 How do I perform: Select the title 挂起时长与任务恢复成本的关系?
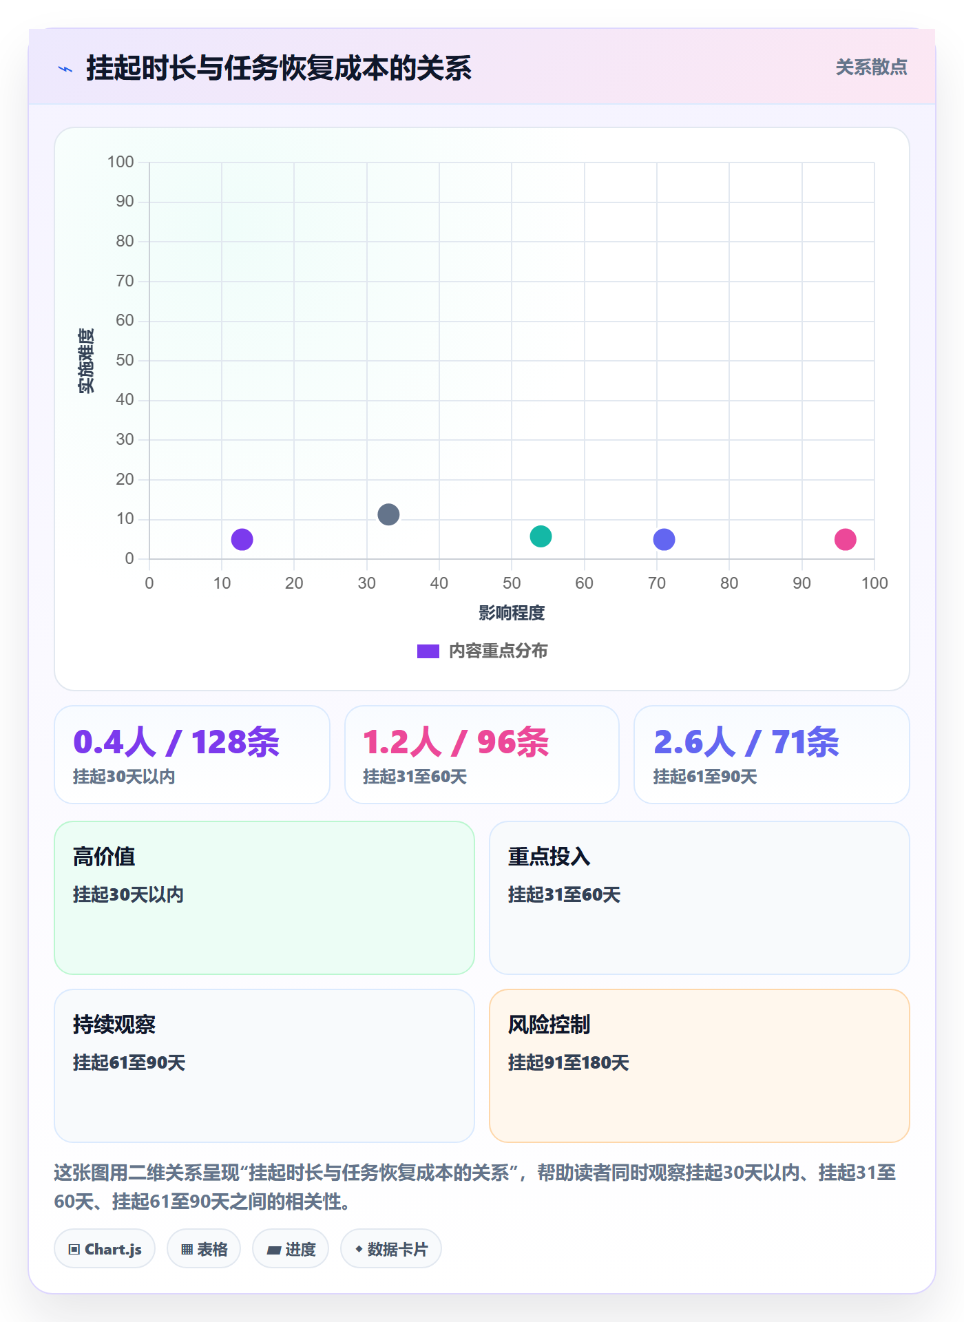point(279,69)
